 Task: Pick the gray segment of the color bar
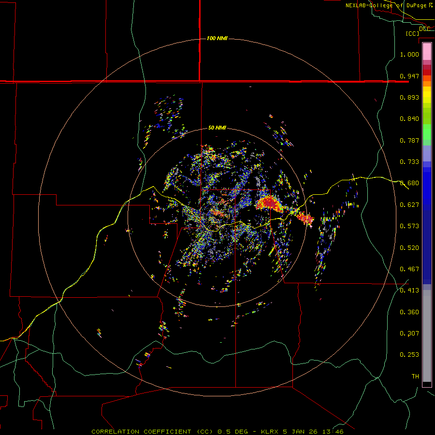[x=427, y=336]
